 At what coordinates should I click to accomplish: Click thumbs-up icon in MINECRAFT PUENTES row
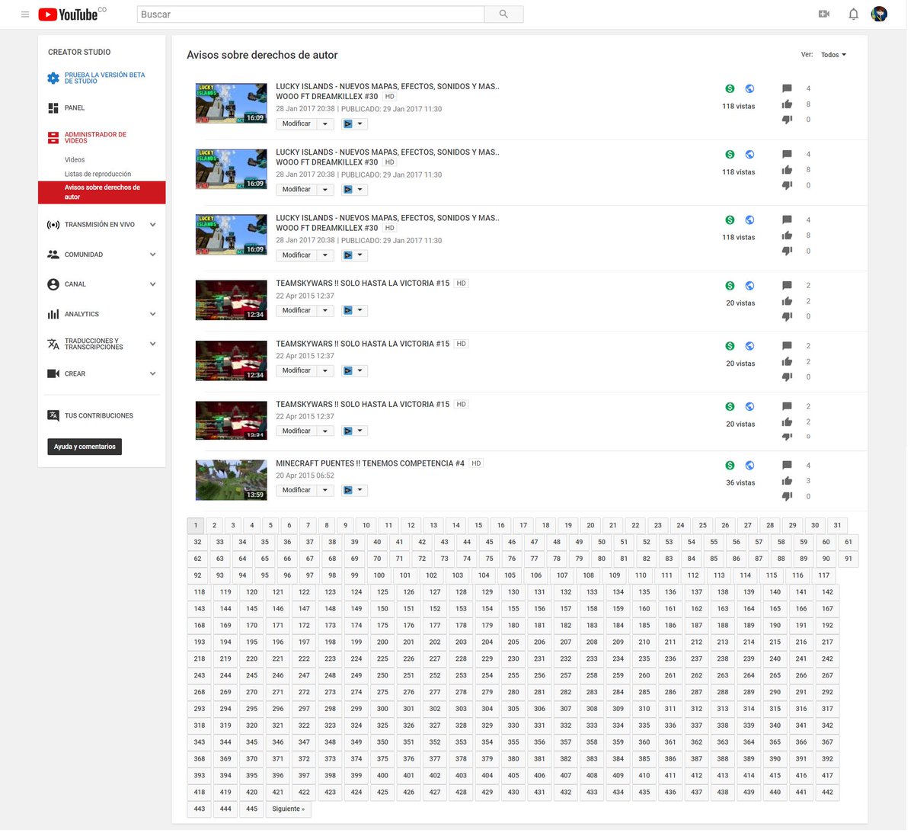tap(787, 481)
